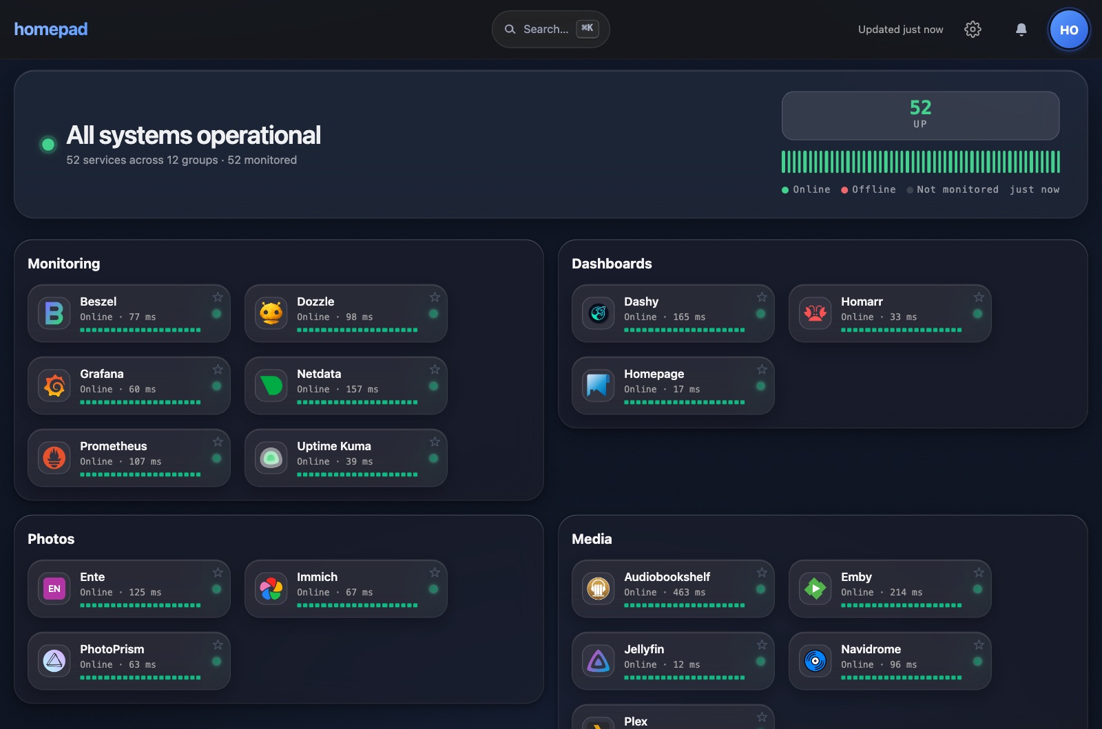1102x729 pixels.
Task: Click the Offline legend label
Action: [x=874, y=189]
